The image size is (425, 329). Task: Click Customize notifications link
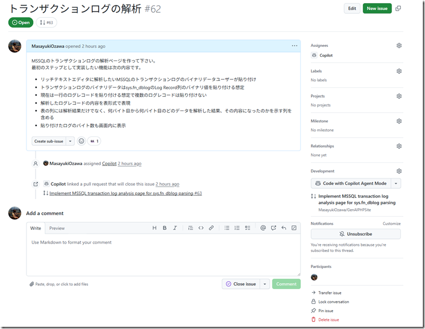click(392, 224)
